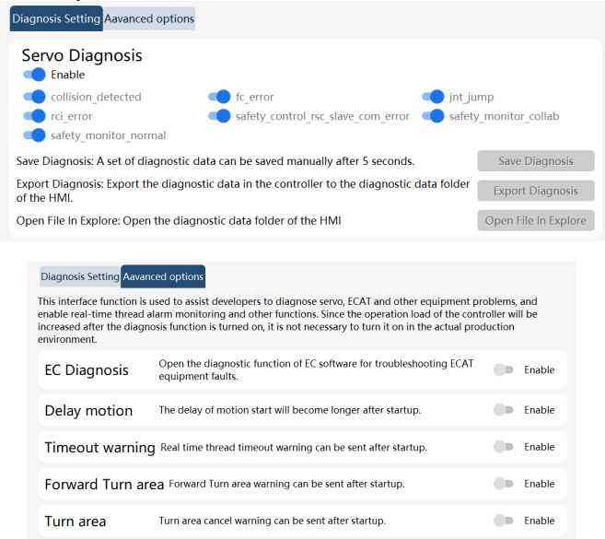Image resolution: width=605 pixels, height=539 pixels.
Task: Open Aavanced options tab in top panel
Action: coord(149,18)
